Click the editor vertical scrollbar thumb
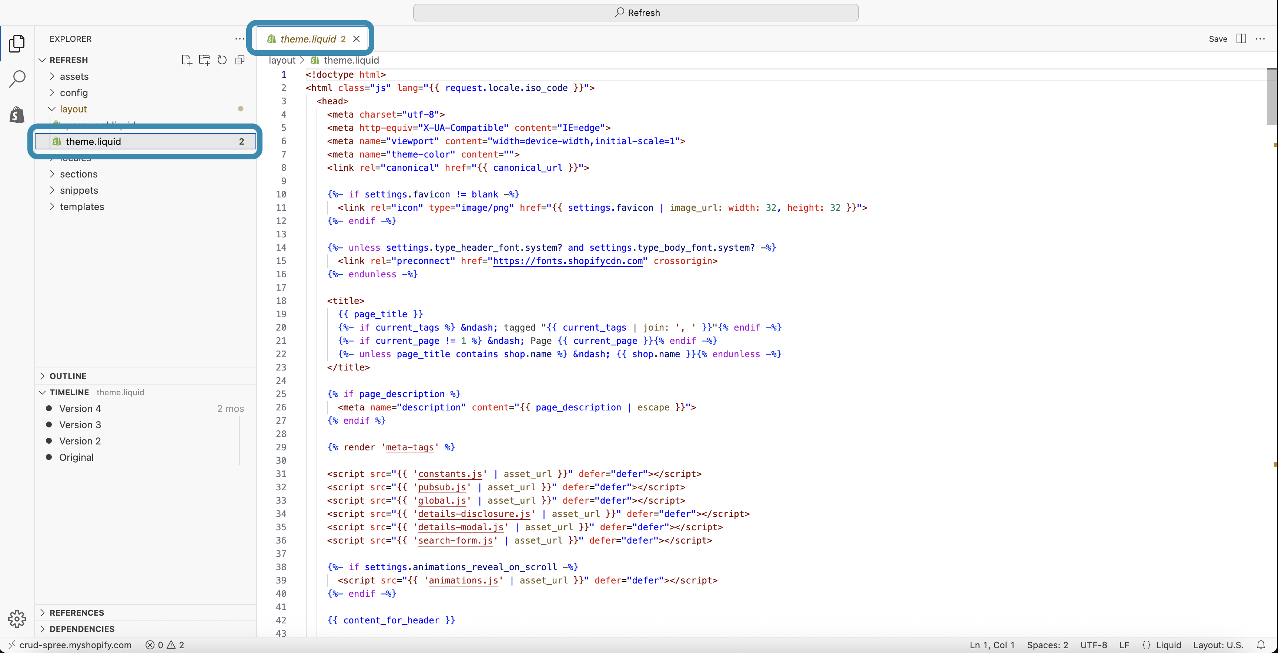The height and width of the screenshot is (653, 1278). [x=1272, y=97]
